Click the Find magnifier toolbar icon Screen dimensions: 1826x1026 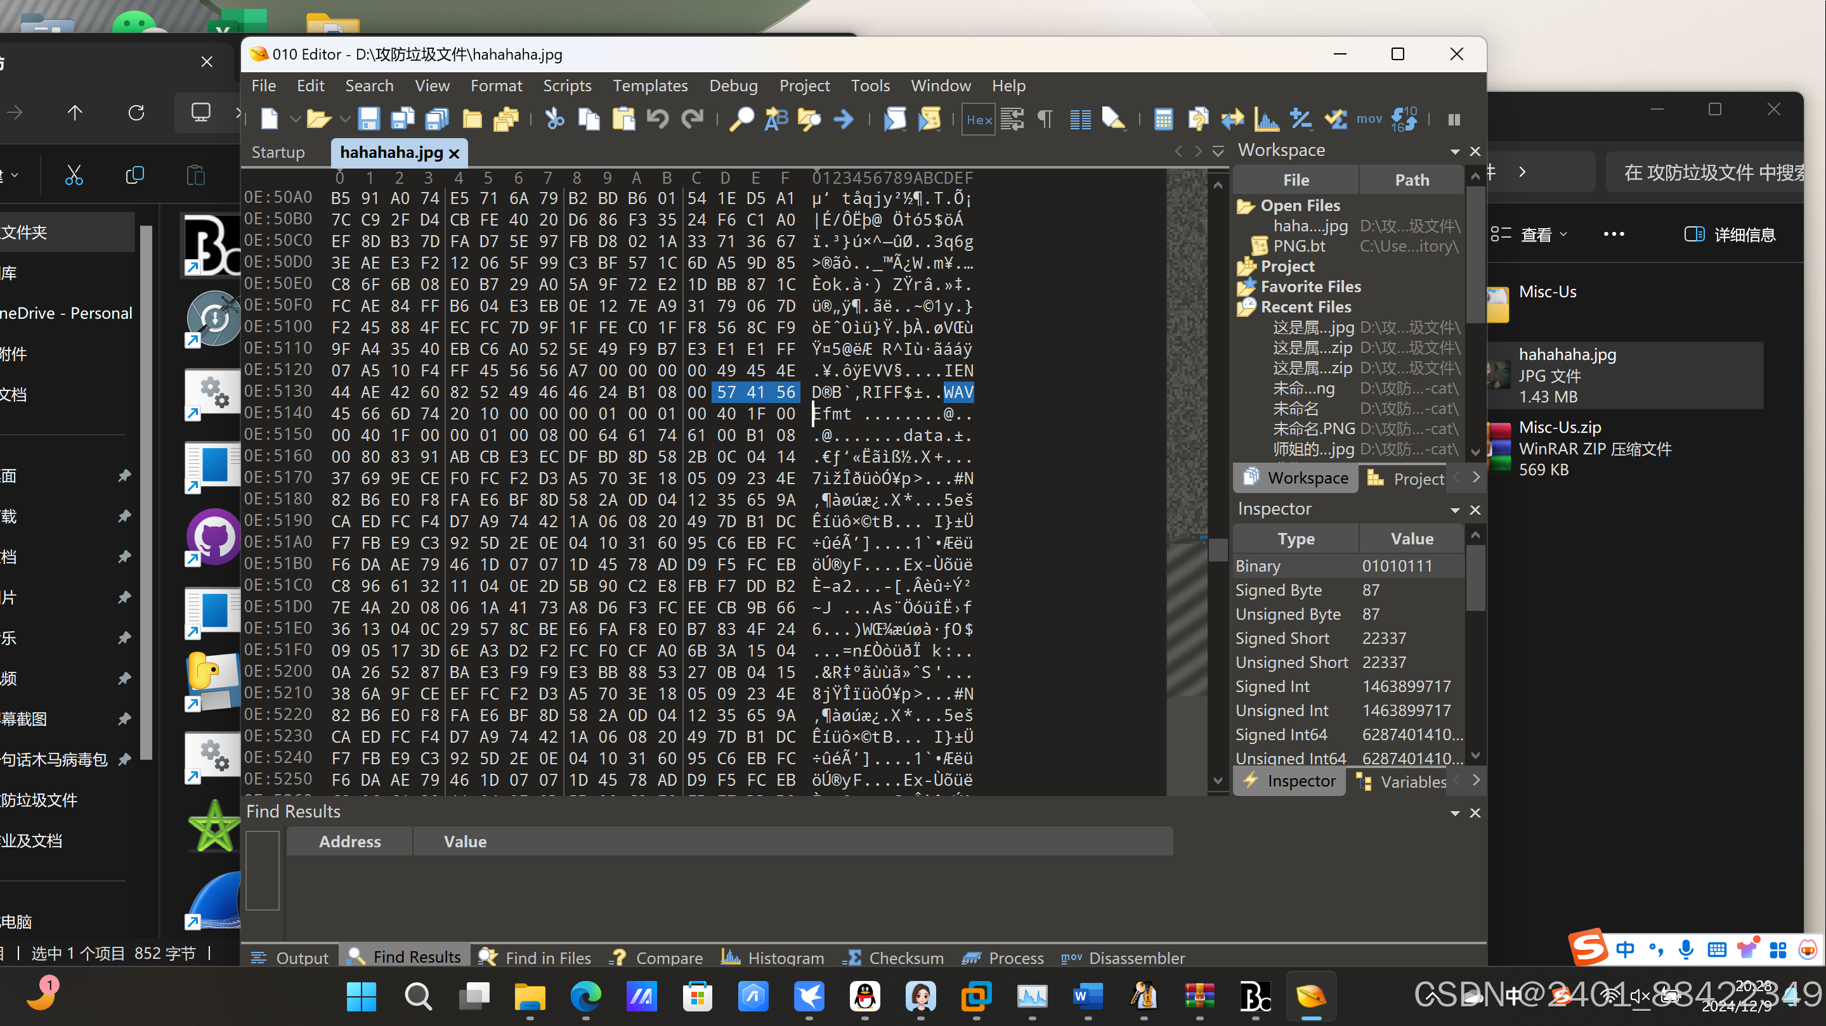(741, 119)
